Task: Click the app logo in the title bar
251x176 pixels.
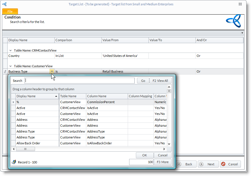Action: tap(4, 4)
